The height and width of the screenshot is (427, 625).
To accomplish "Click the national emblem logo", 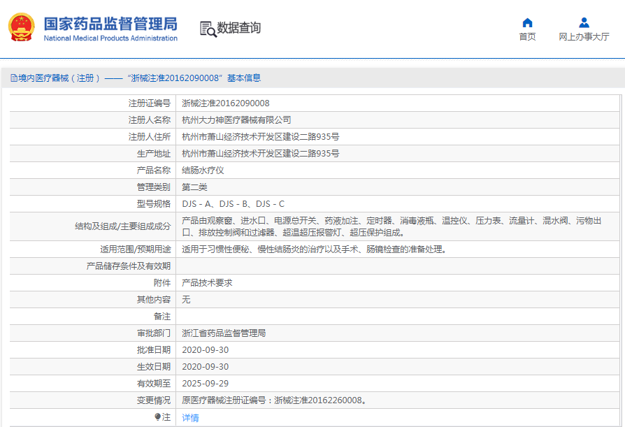I will [21, 28].
